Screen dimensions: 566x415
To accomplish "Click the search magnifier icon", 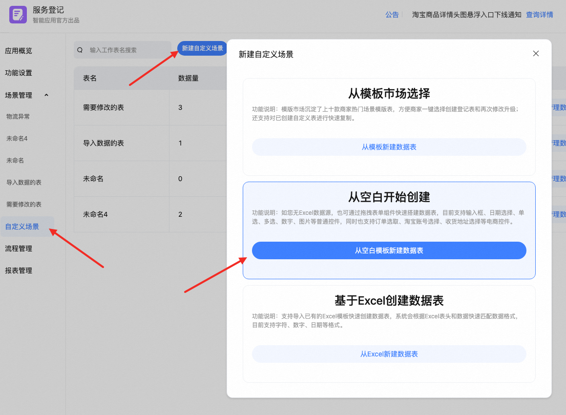I will coord(80,50).
